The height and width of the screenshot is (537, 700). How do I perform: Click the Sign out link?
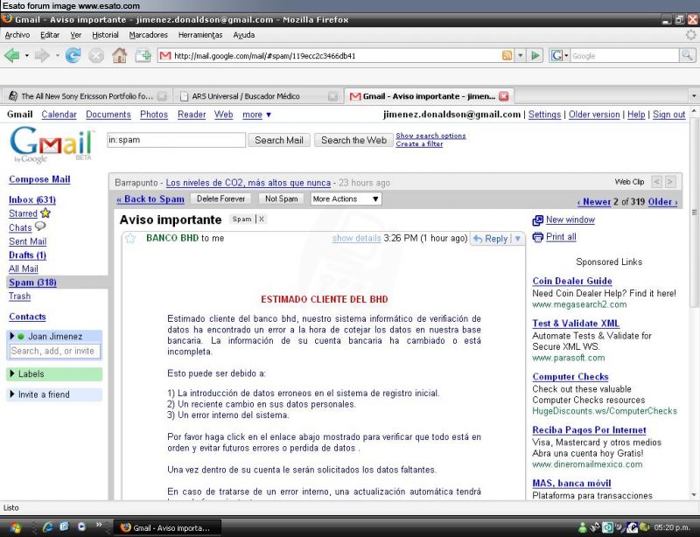pos(668,115)
